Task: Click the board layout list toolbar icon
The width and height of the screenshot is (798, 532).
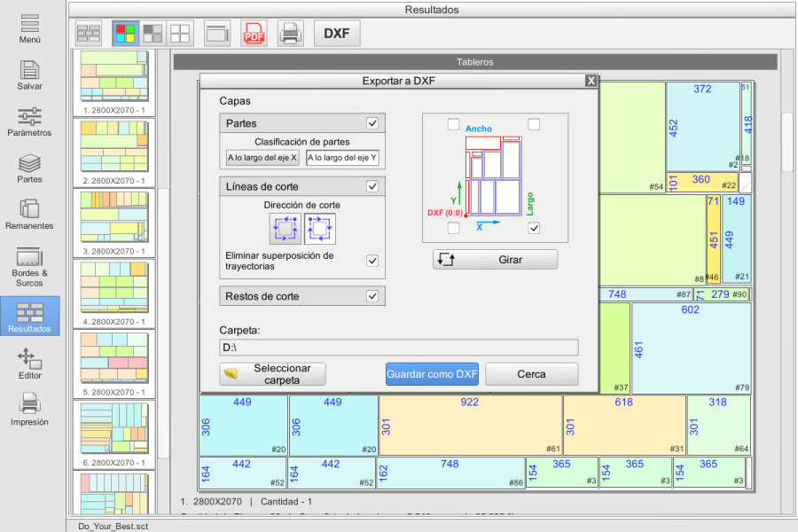Action: click(89, 34)
